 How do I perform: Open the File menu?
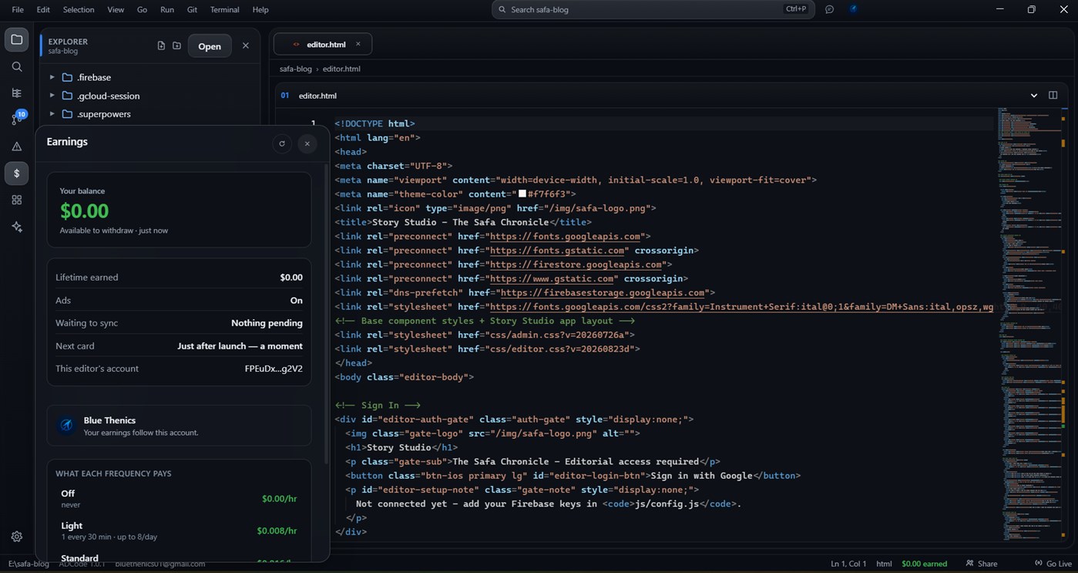coord(18,9)
